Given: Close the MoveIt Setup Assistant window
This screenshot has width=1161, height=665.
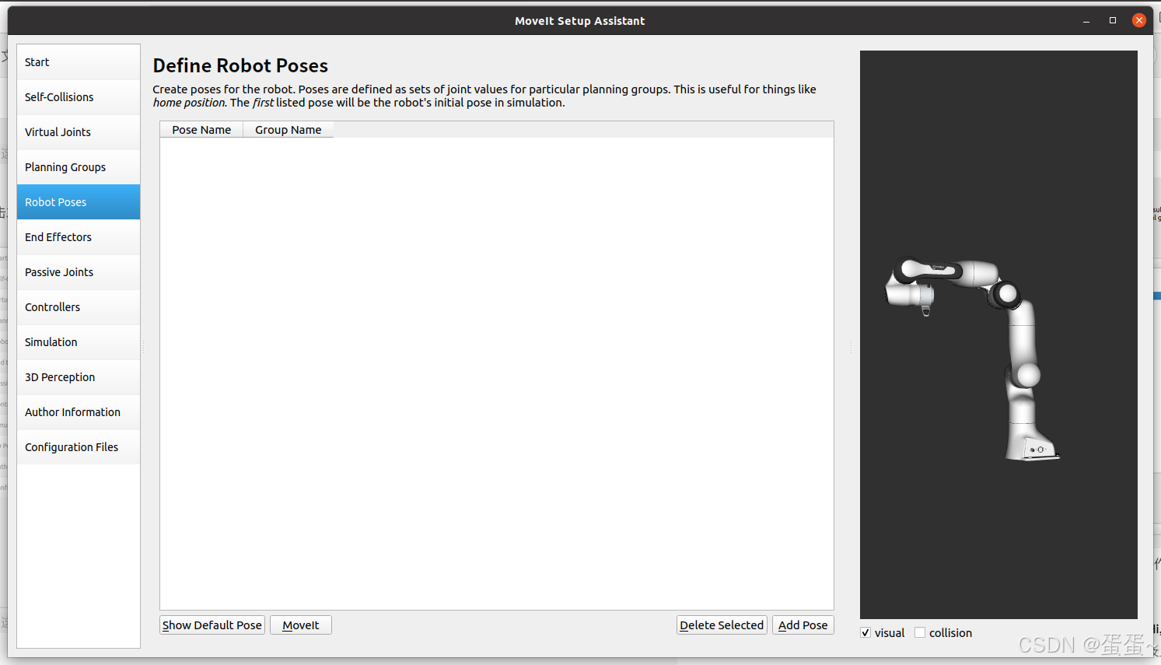Looking at the screenshot, I should [x=1139, y=21].
